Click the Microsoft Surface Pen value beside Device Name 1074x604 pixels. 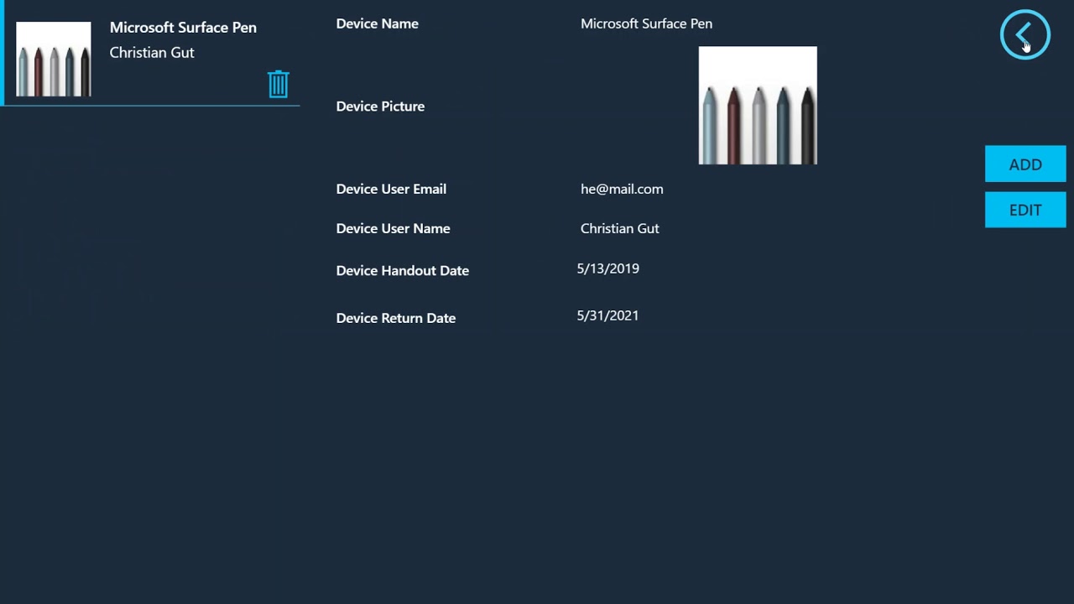646,23
